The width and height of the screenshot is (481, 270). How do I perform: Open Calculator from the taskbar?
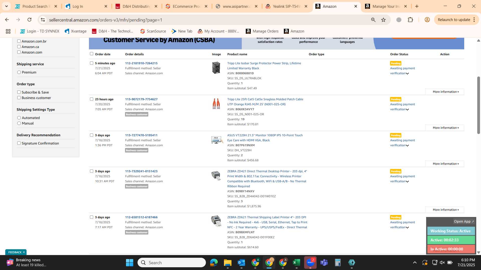click(x=338, y=262)
